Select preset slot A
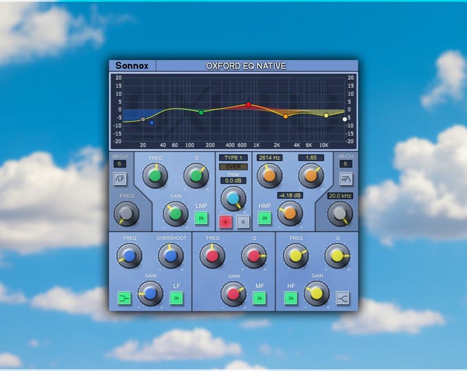 point(226,222)
